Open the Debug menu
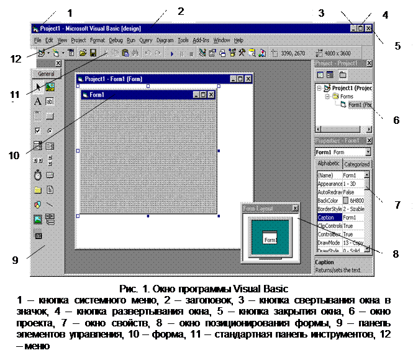The width and height of the screenshot is (413, 358). (116, 40)
